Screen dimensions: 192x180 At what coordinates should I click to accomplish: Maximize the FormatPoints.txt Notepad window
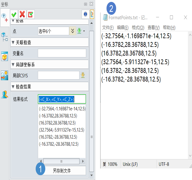171,17
